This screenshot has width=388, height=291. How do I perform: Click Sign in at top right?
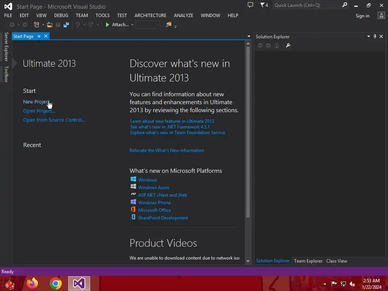click(362, 16)
